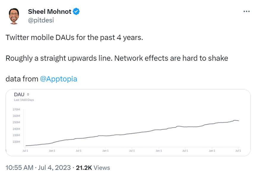Open the embedded DAU chart image
Screen dimensions: 257x175
pyautogui.click(x=128, y=123)
